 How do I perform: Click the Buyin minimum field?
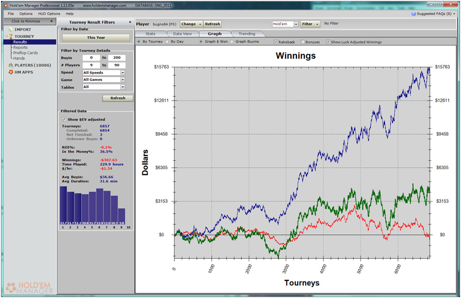tap(91, 58)
